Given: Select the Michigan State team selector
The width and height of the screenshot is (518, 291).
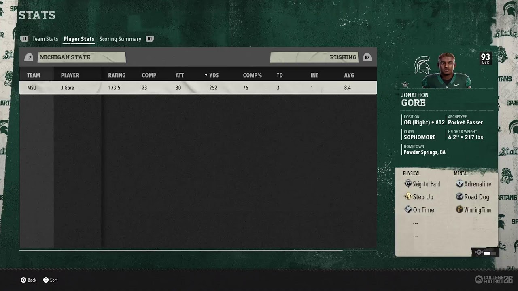Looking at the screenshot, I should pyautogui.click(x=81, y=57).
